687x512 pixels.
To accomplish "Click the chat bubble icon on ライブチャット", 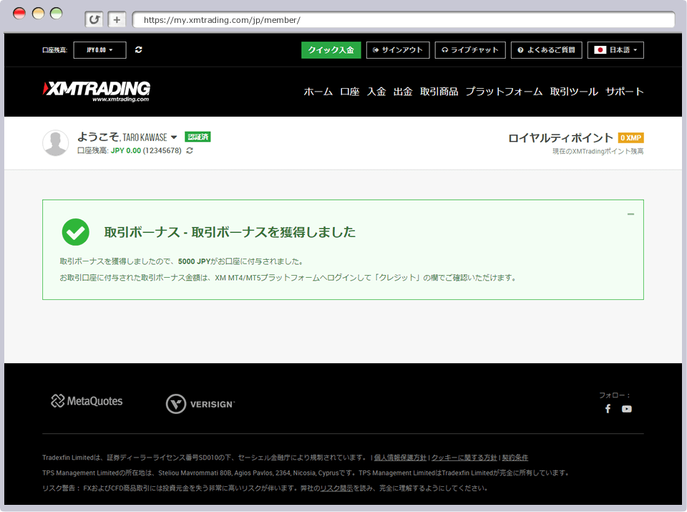I will pyautogui.click(x=444, y=50).
